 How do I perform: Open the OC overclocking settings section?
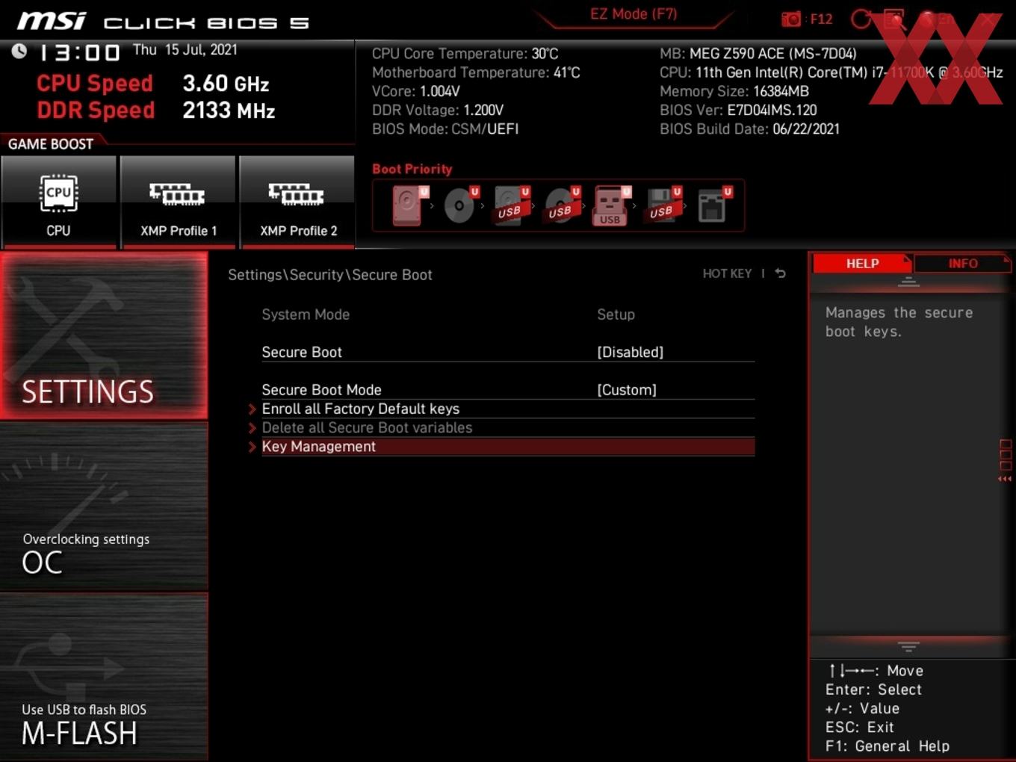[x=104, y=507]
